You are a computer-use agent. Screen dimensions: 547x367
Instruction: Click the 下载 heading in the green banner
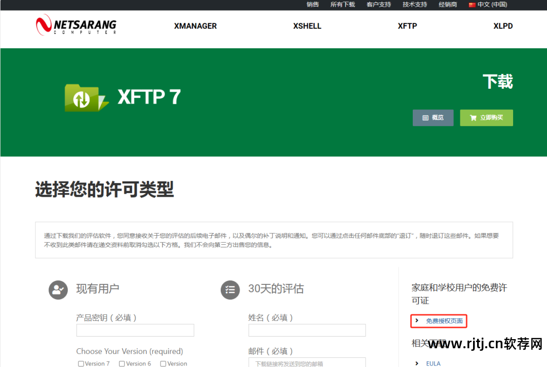pos(498,82)
